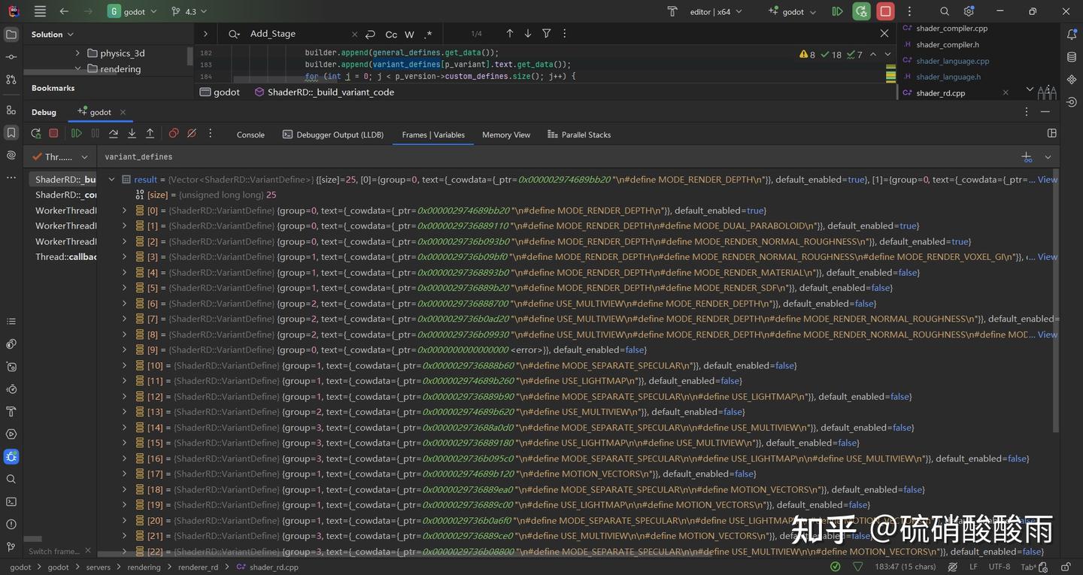Click the View link on the result row
Viewport: 1083px width, 575px height.
(1047, 179)
